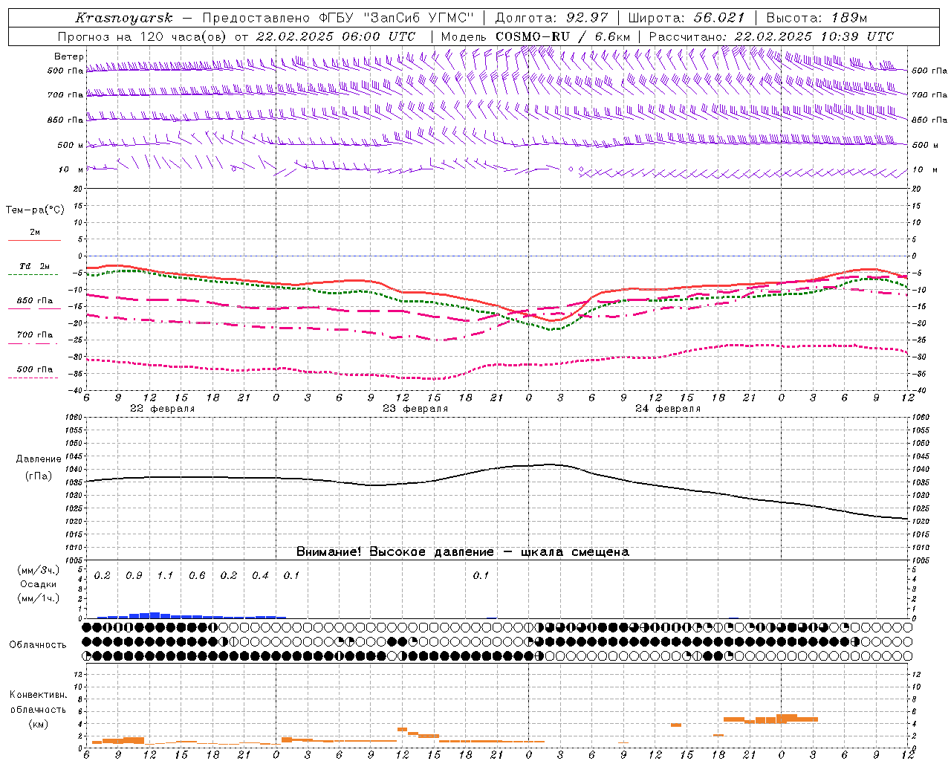Screen dimensions: 951x761
Task: Click the 'Модель COSMO-RU / 6.6км' label
Action: coord(535,36)
